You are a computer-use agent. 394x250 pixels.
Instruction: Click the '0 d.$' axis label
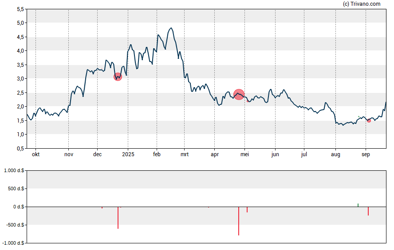[x=19, y=207]
